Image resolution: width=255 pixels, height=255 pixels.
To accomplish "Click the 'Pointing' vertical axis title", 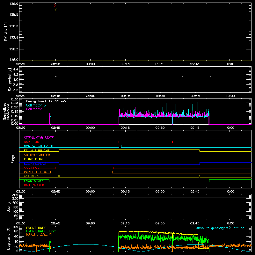I will point(6,32).
